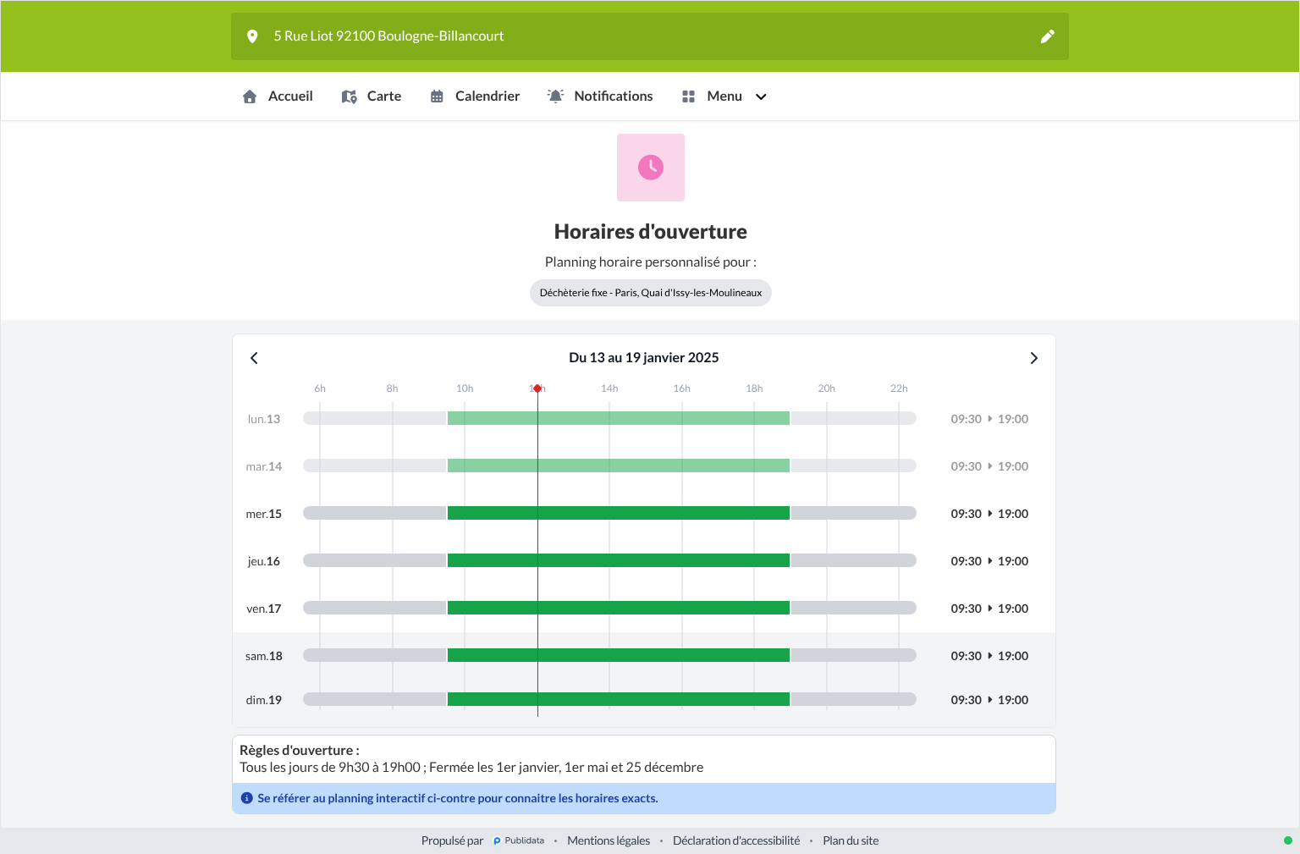
Task: Click the green opening bar for mar.14
Action: point(619,466)
